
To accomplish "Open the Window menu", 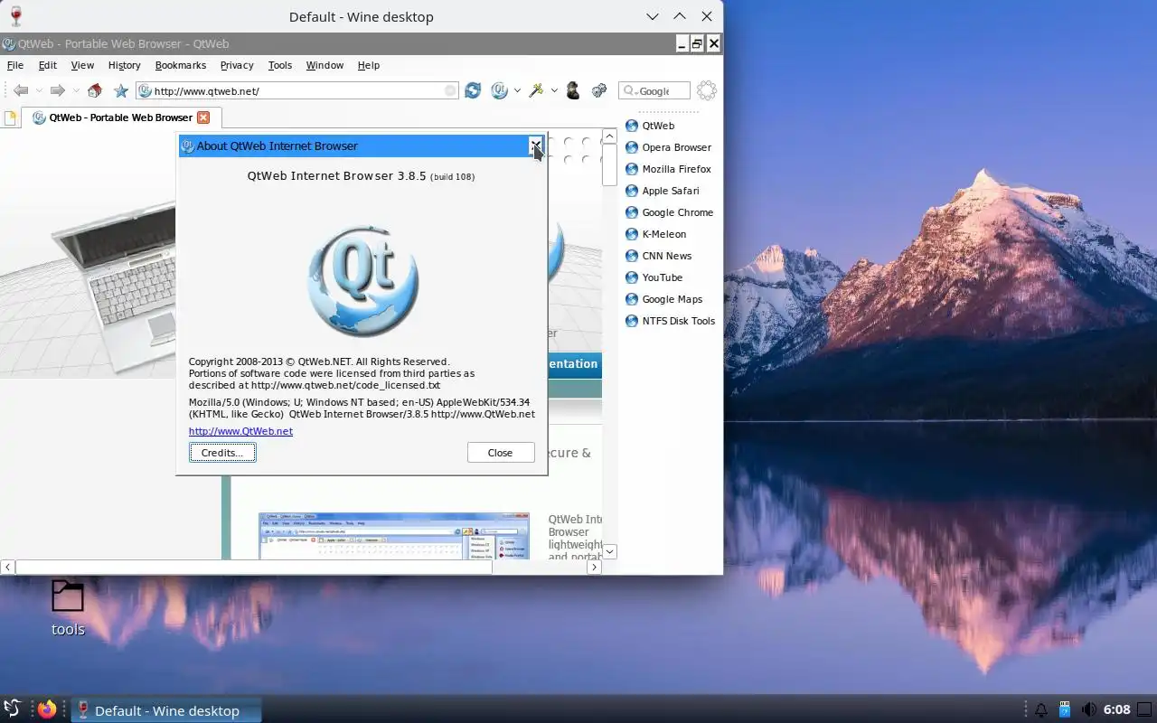I will pos(325,65).
